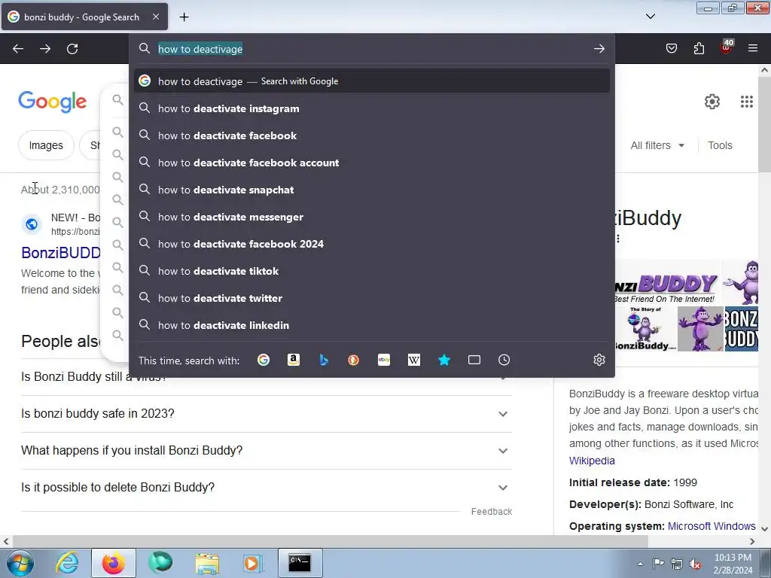This screenshot has width=771, height=578.
Task: Open the muted volume tray icon
Action: click(695, 564)
